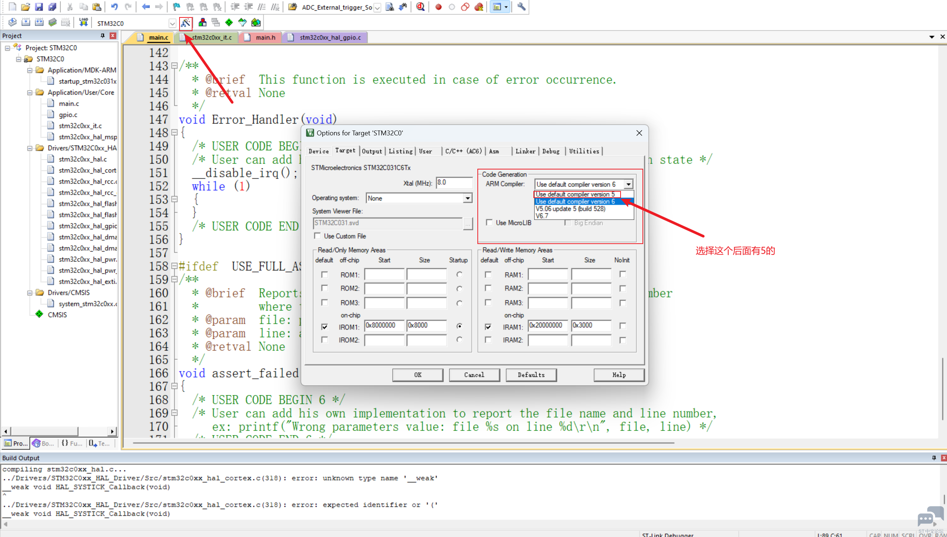Viewport: 947px width, 537px height.
Task: Open Manage Run-Time Environment
Action: (229, 23)
